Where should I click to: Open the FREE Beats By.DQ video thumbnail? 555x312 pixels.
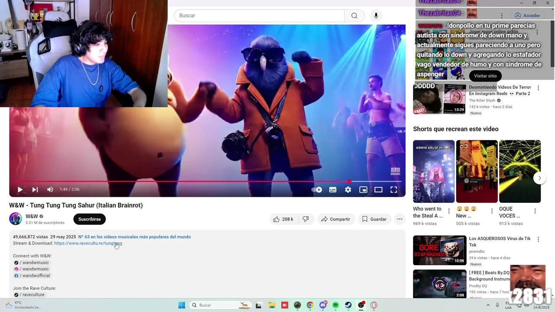[x=440, y=284]
